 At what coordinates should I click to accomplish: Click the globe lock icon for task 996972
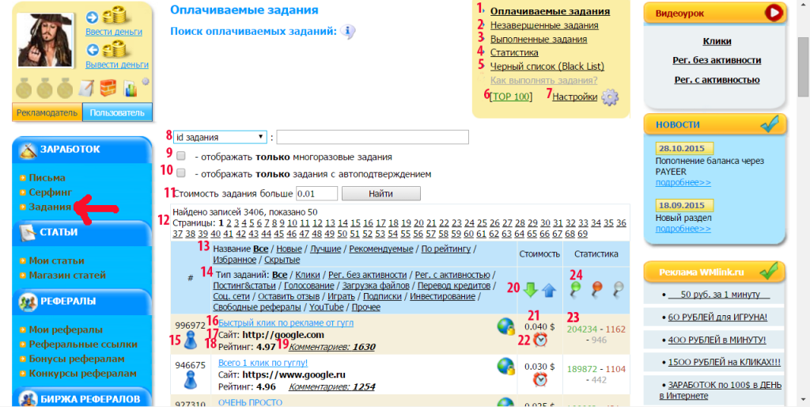tap(505, 326)
